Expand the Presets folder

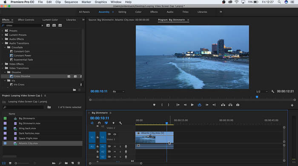(2, 31)
